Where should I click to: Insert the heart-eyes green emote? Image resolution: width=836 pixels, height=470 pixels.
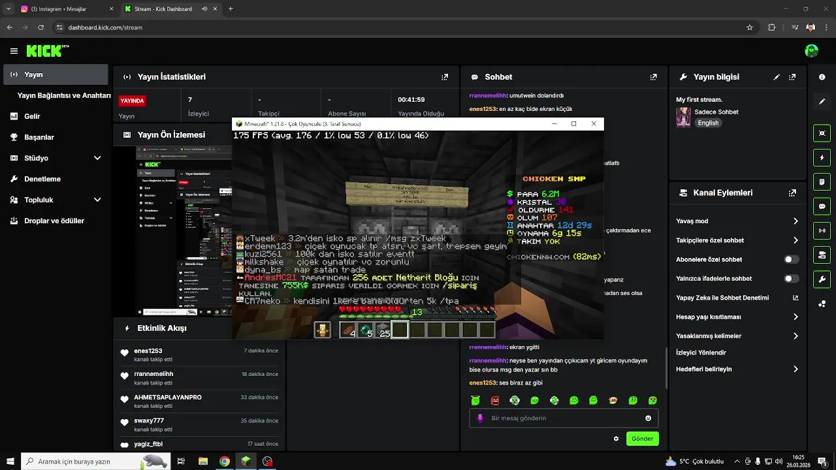(652, 400)
